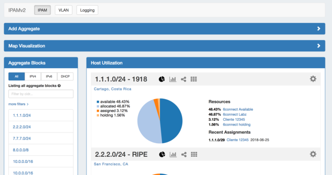This screenshot has width=332, height=175.
Task: Select the All filter tab
Action: (x=16, y=77)
